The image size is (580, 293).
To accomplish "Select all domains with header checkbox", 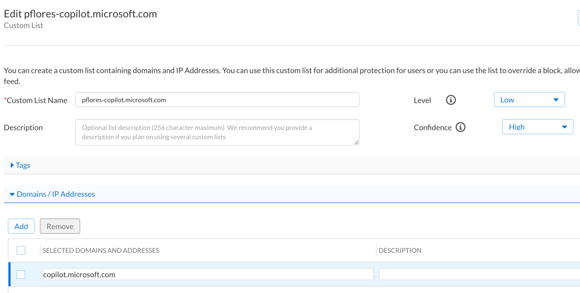I will (x=21, y=251).
